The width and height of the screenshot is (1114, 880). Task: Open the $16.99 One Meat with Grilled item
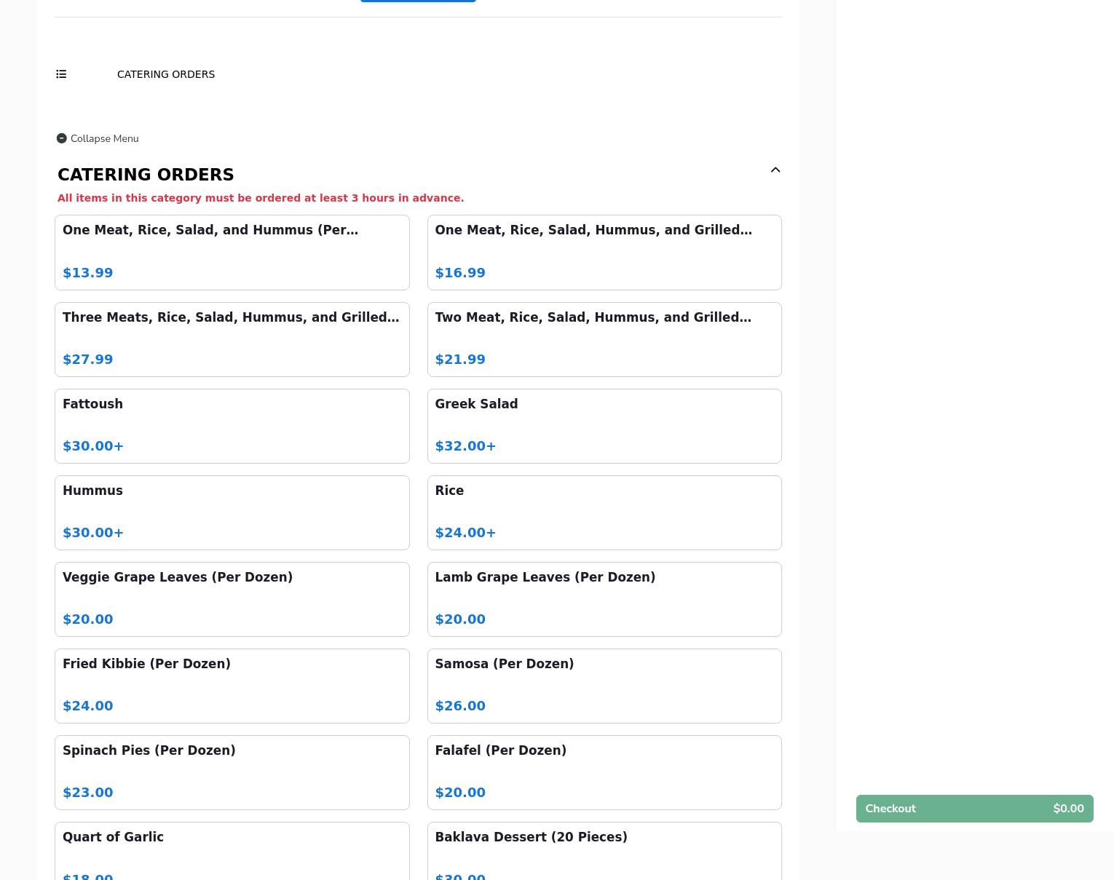click(x=604, y=253)
